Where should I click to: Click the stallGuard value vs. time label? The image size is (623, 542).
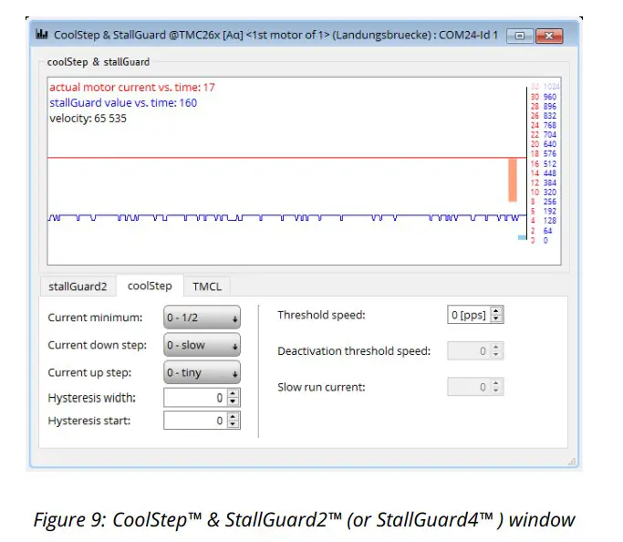[x=123, y=103]
